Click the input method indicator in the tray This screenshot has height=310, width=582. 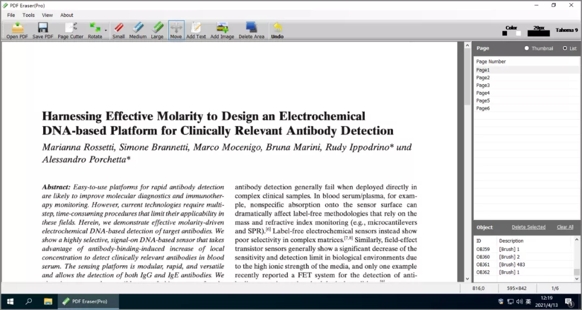[x=529, y=301]
